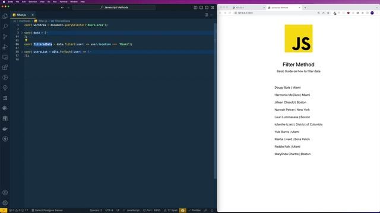Open the Extensions view in activity bar

pos(5,67)
